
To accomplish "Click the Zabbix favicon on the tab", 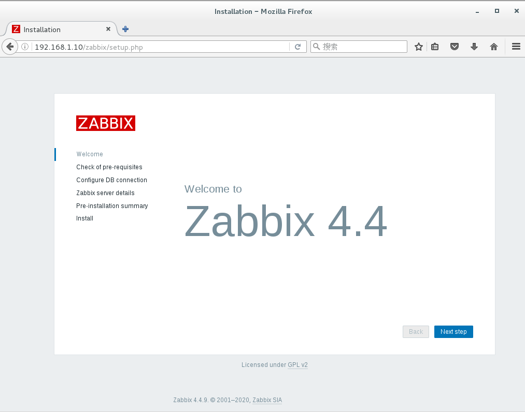I will point(16,29).
